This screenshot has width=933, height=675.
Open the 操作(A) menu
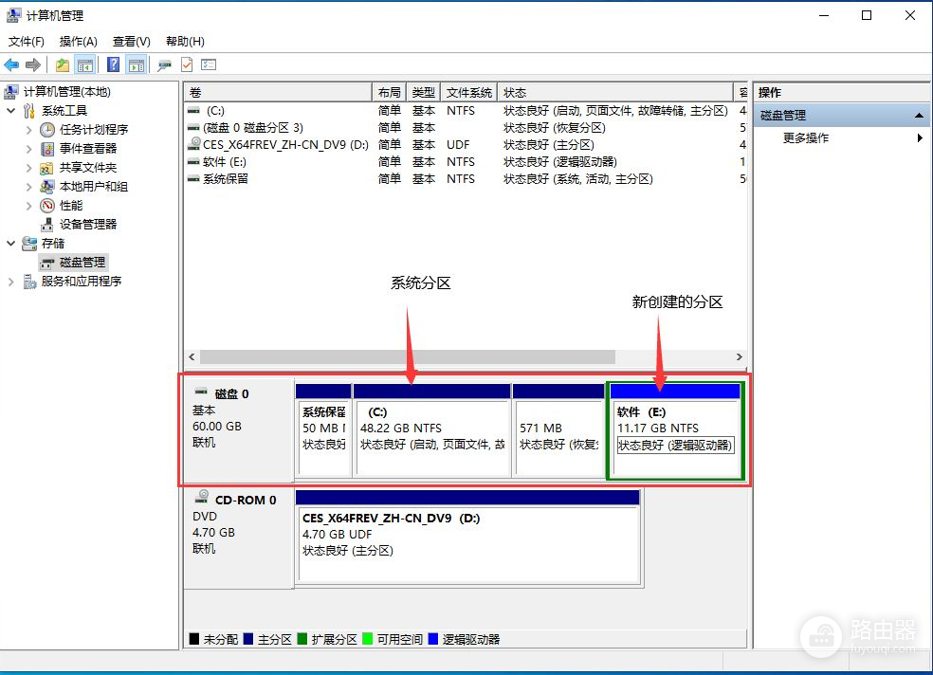78,42
